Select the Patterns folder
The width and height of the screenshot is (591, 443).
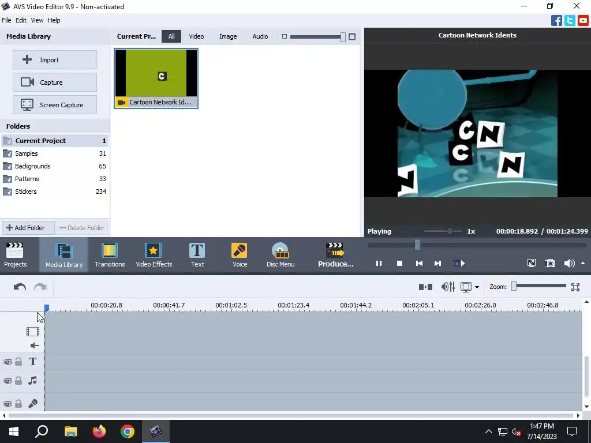click(x=55, y=179)
